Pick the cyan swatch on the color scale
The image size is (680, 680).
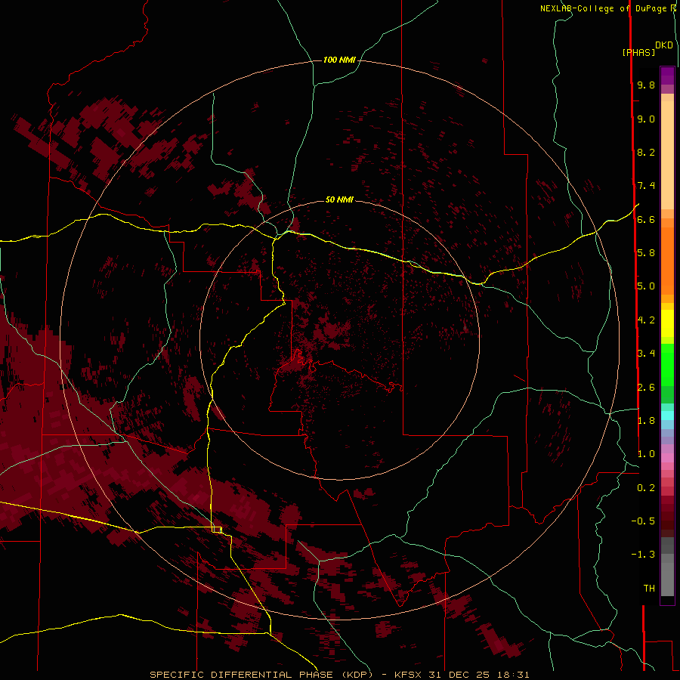[x=667, y=416]
